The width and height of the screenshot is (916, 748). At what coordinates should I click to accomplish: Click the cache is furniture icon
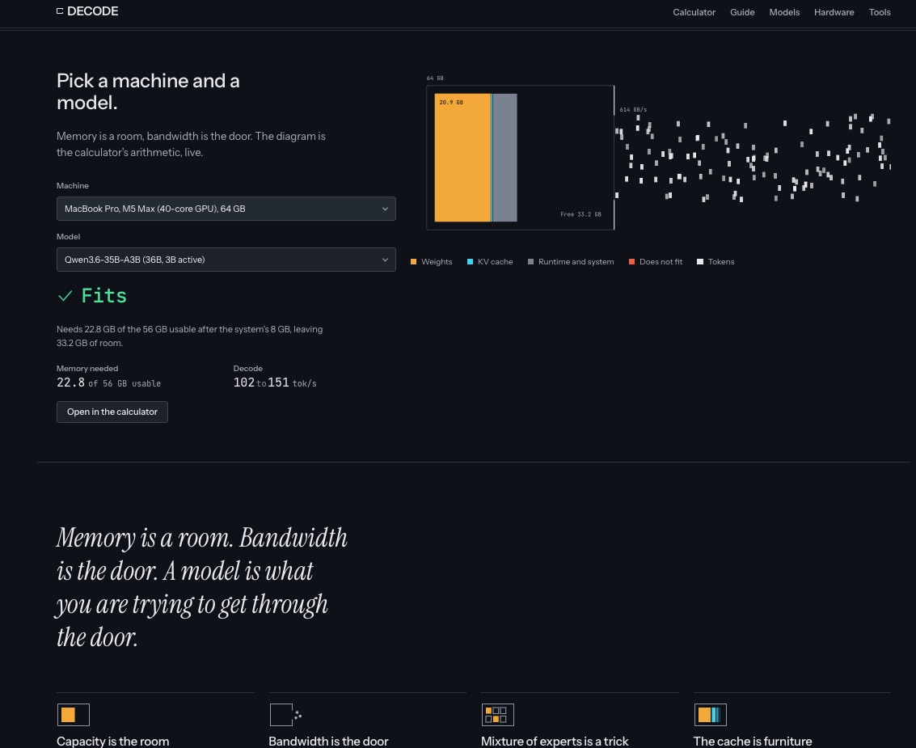(x=711, y=715)
